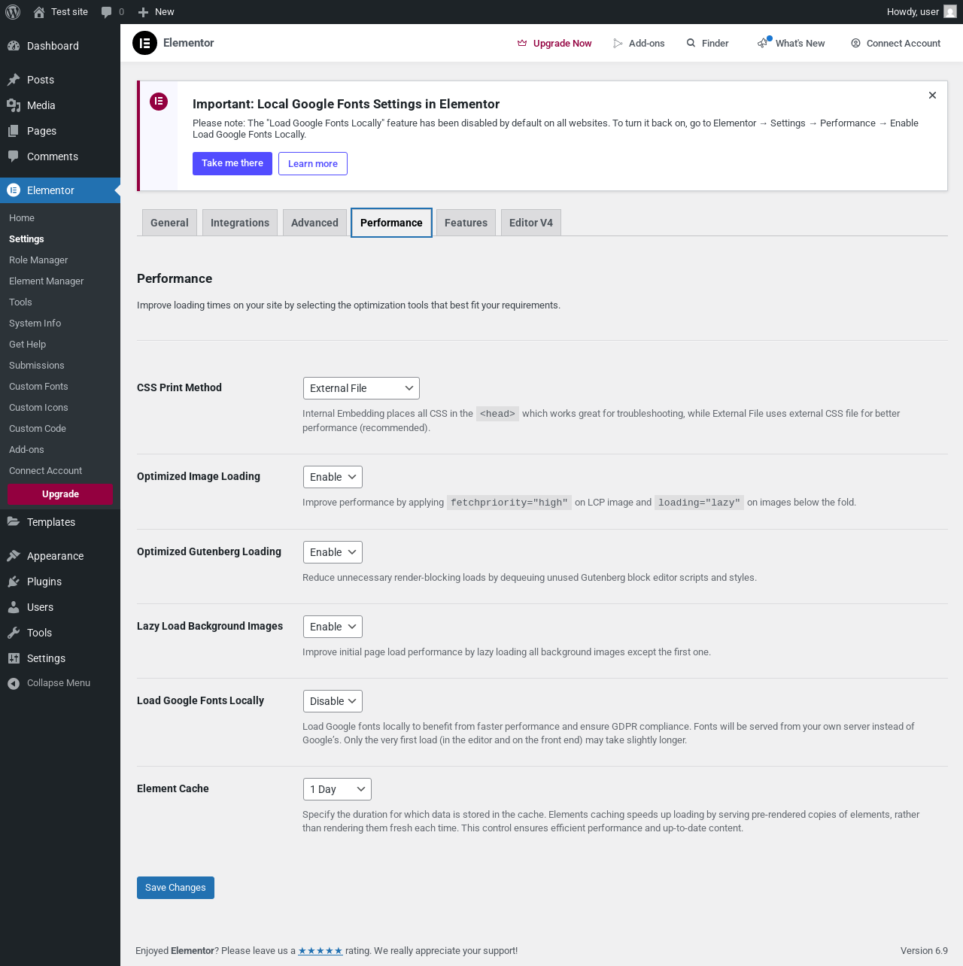This screenshot has width=963, height=966.
Task: Click the Save Changes button
Action: pos(175,888)
